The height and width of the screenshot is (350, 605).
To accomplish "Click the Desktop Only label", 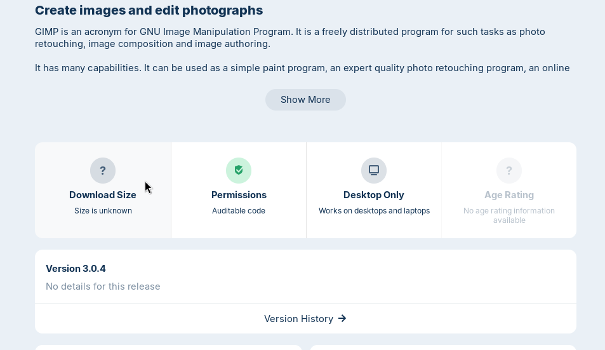I will coord(374,195).
